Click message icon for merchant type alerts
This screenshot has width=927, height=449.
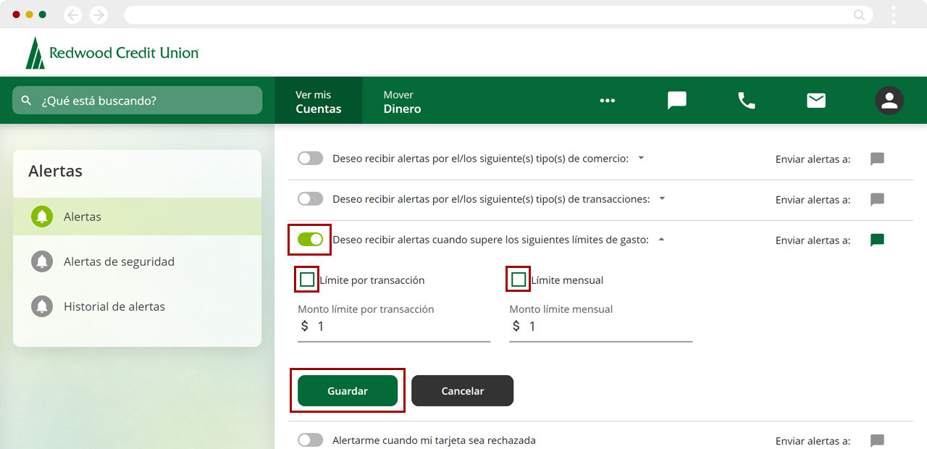[877, 159]
